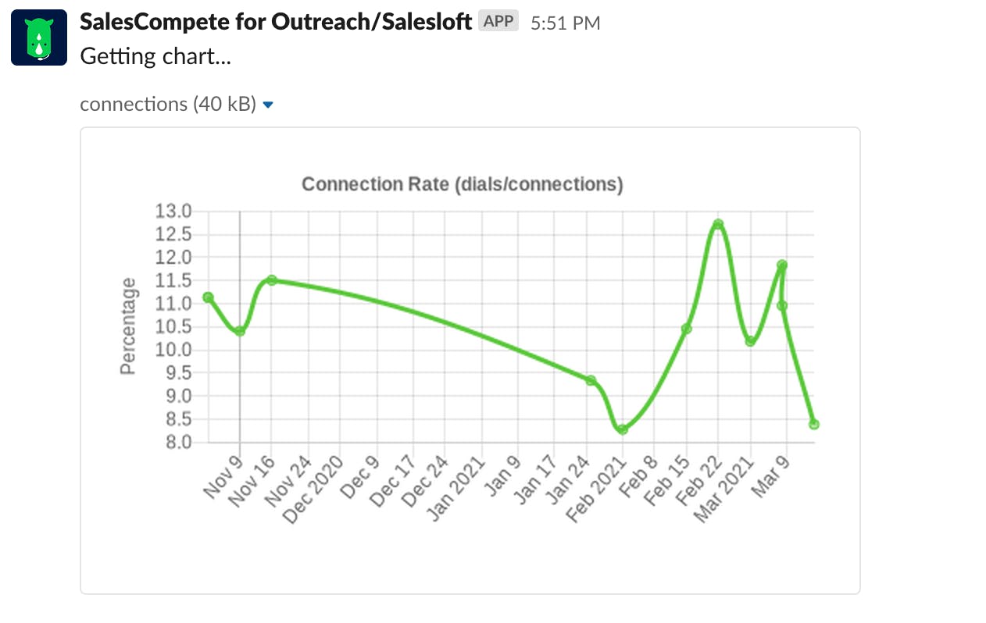The image size is (986, 623).
Task: Click the lowest data point at Feb 2021
Action: [x=623, y=429]
